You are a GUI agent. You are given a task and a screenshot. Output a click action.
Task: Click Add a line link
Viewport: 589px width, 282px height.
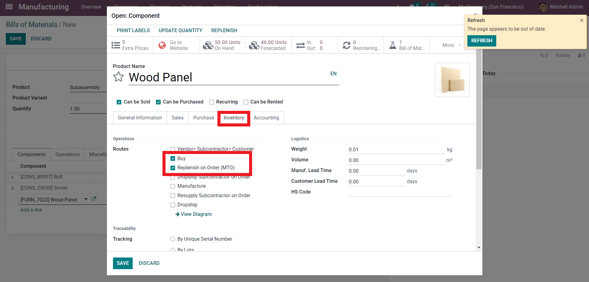point(31,210)
